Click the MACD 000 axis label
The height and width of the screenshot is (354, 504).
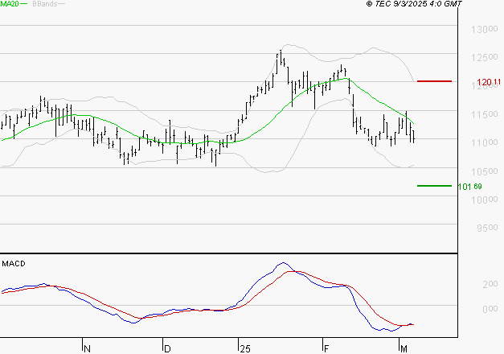tap(490, 309)
